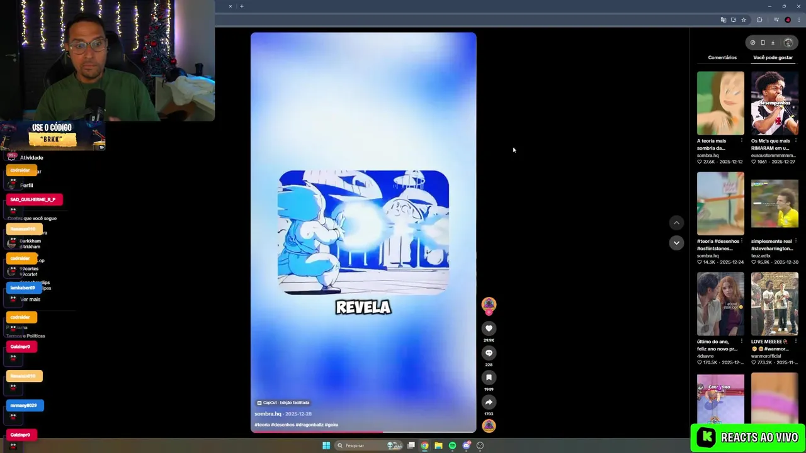Click the #goku hashtag

pos(331,425)
